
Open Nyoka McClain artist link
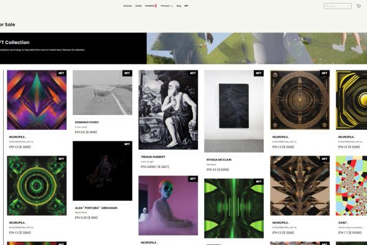pos(219,159)
